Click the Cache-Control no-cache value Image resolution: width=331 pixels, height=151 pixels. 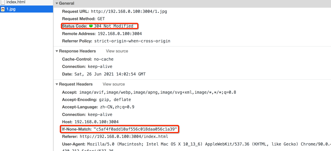pos(104,59)
